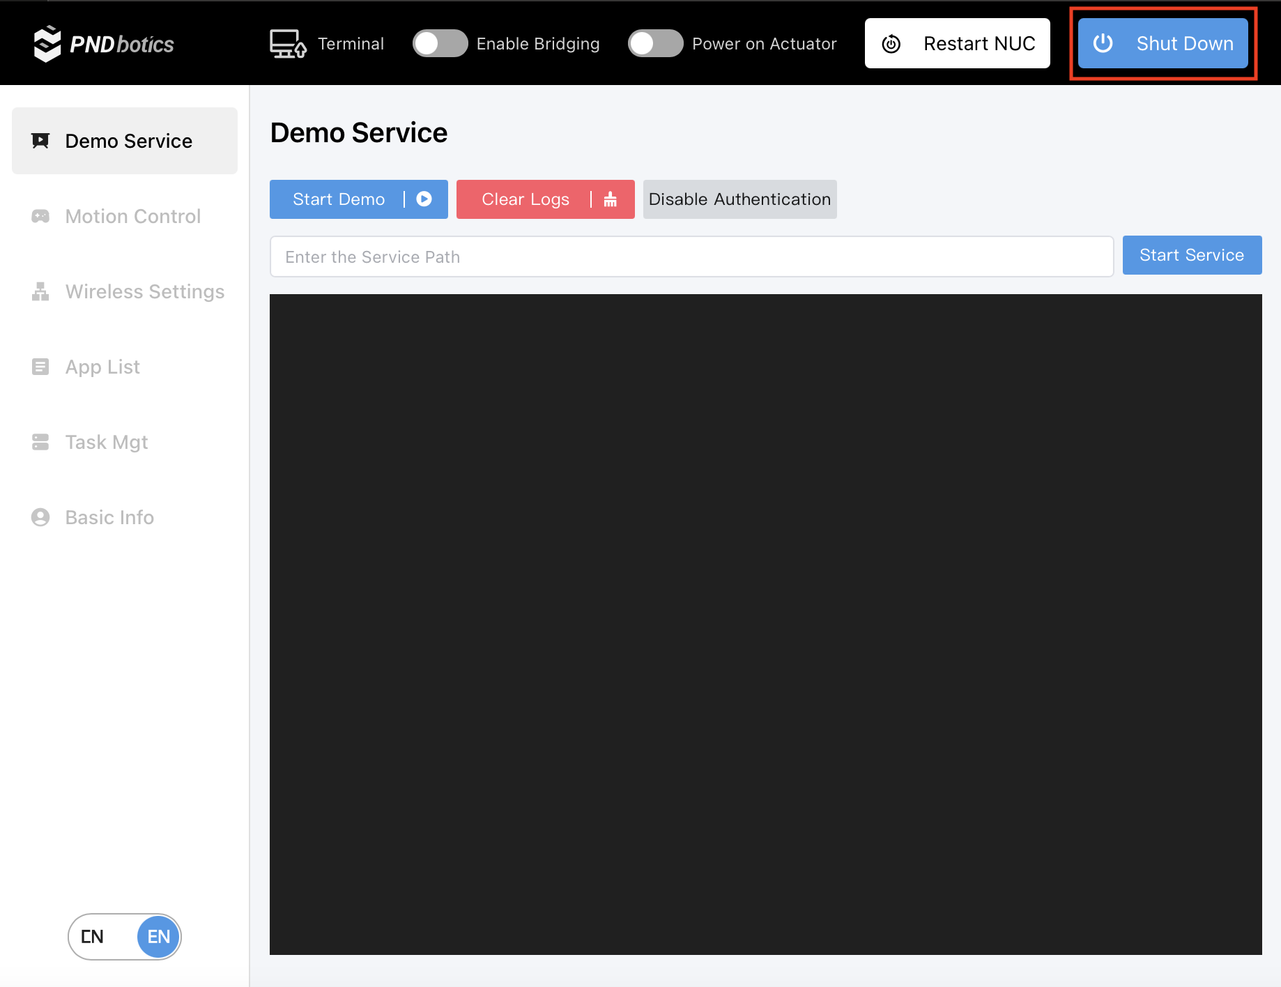Click the Task Mgt server icon
This screenshot has height=987, width=1281.
(40, 442)
